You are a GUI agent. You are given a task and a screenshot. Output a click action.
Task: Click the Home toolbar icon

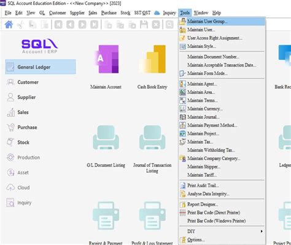[9, 25]
